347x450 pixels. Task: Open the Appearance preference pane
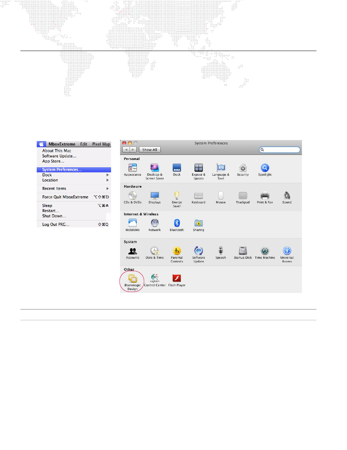click(x=132, y=170)
